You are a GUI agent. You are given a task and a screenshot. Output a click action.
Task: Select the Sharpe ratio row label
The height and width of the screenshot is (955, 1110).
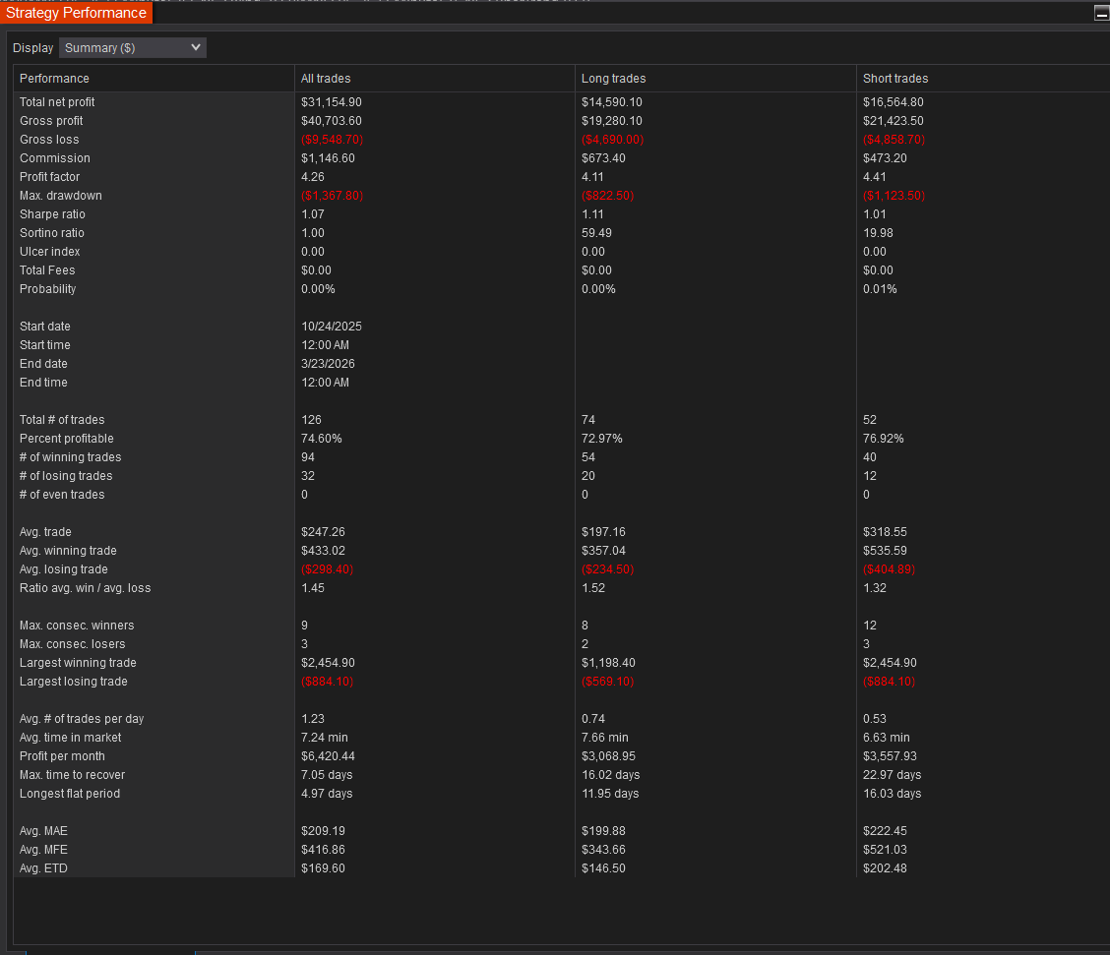tap(52, 214)
